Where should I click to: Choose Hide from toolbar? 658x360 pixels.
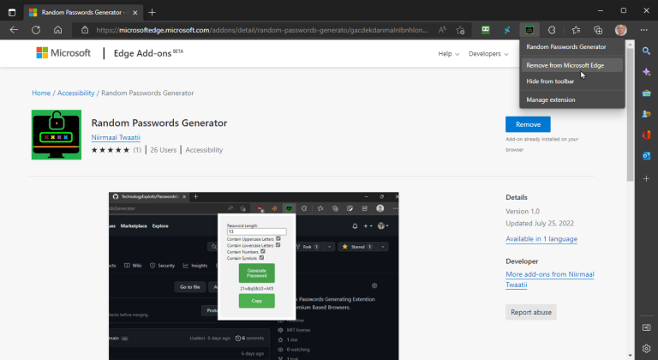click(x=572, y=81)
